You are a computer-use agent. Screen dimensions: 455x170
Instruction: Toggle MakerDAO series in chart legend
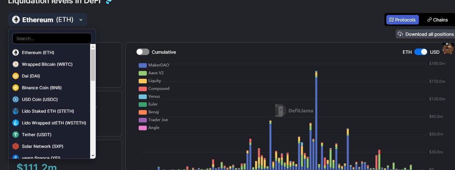pyautogui.click(x=154, y=65)
